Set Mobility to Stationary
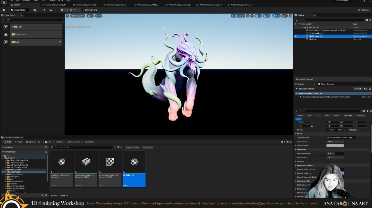372x208 pixels. coord(342,130)
